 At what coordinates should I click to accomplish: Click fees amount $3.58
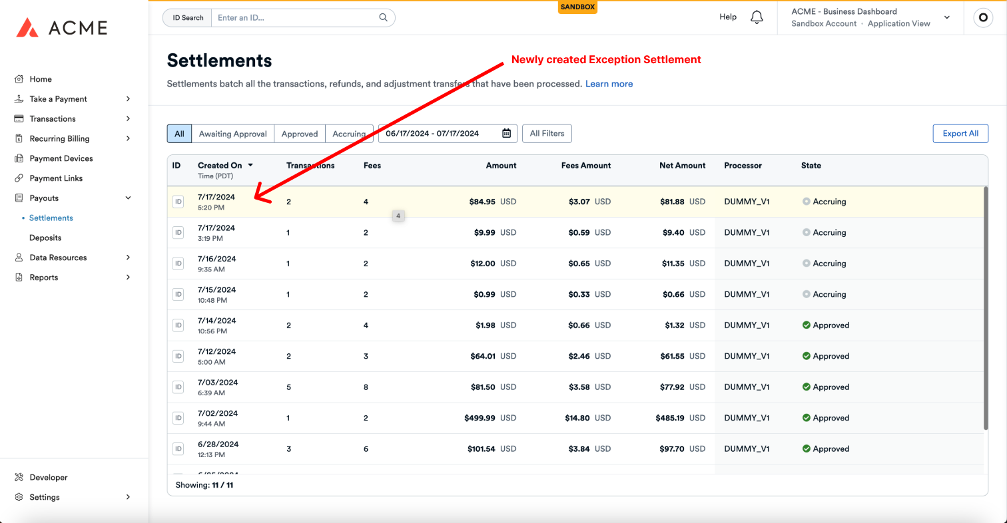[579, 387]
